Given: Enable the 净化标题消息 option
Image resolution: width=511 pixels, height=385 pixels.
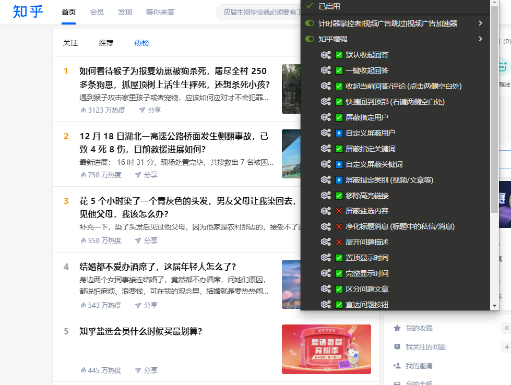Looking at the screenshot, I should pyautogui.click(x=339, y=227).
